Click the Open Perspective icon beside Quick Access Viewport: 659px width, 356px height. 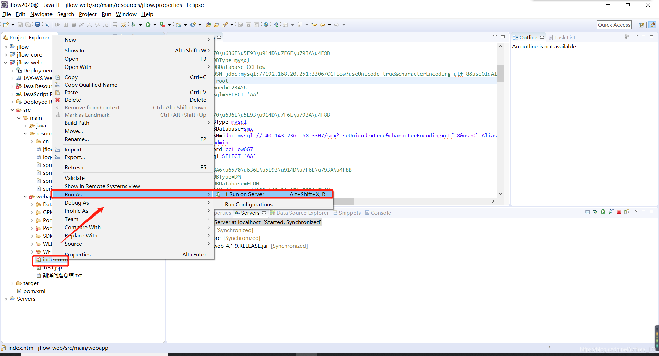(x=641, y=25)
